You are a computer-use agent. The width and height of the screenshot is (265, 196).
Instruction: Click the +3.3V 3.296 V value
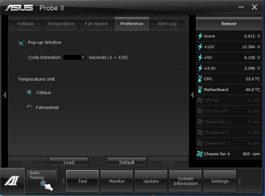[x=252, y=68]
